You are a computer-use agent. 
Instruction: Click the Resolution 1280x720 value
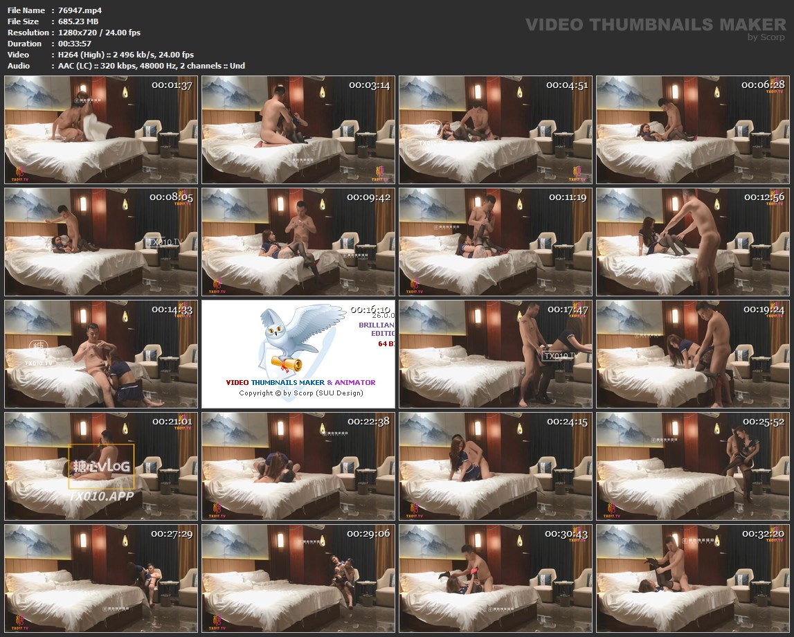tap(90, 33)
